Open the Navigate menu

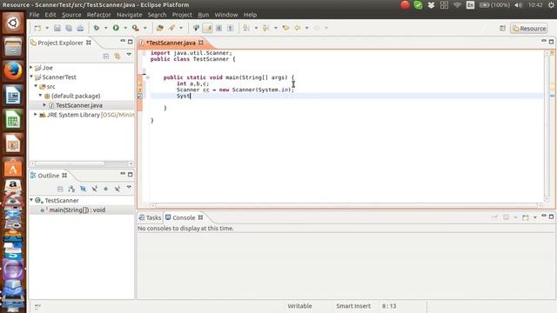pos(130,15)
